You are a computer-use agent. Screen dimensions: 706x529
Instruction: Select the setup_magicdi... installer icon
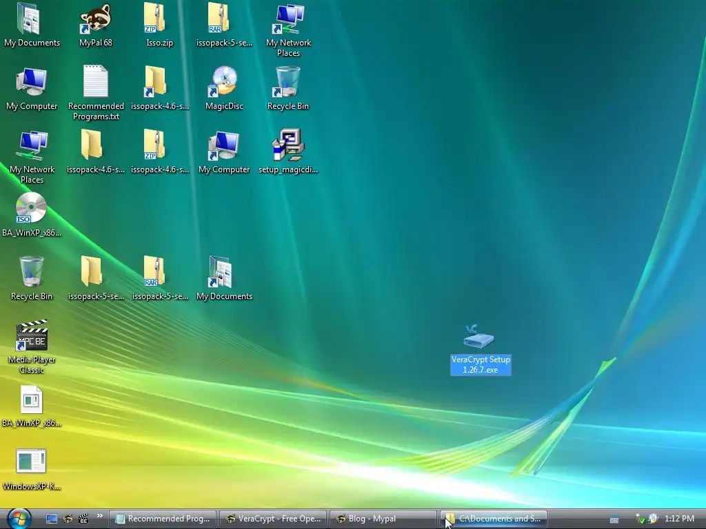tap(288, 152)
